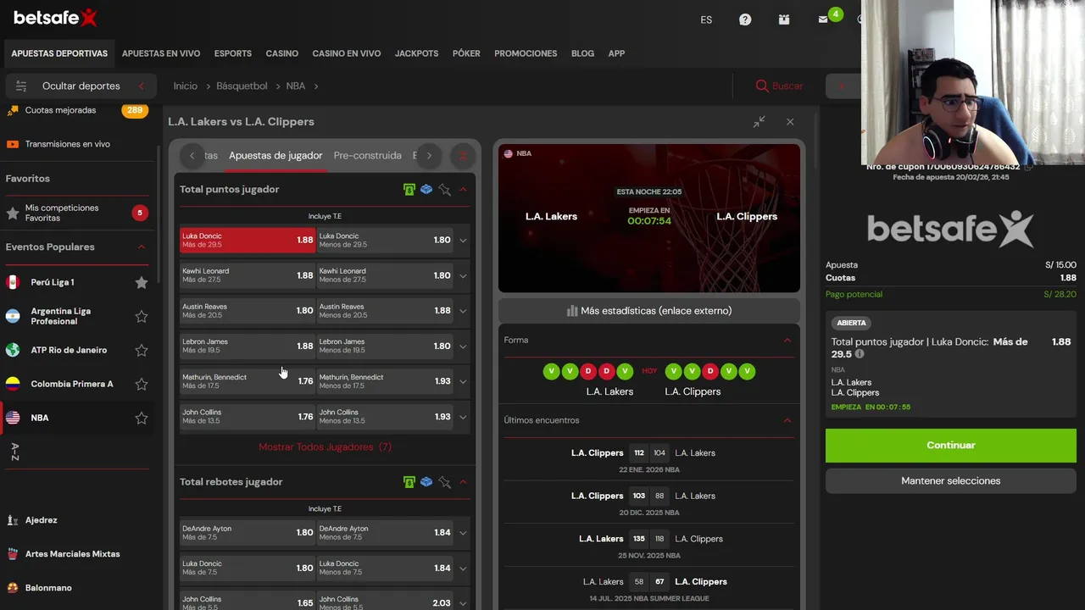Select Kawhi Leonard Más de 27.5 odds
This screenshot has width=1085, height=610.
pos(248,275)
